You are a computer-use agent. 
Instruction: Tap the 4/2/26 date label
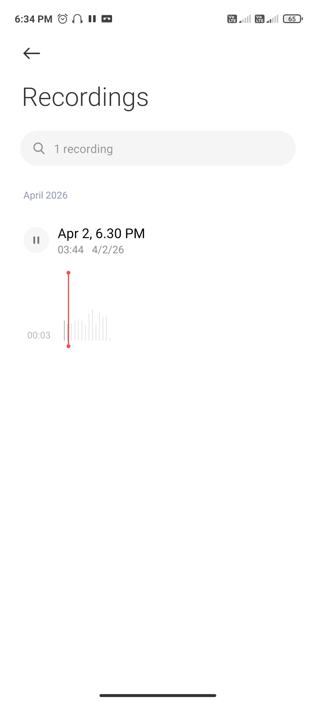(108, 250)
